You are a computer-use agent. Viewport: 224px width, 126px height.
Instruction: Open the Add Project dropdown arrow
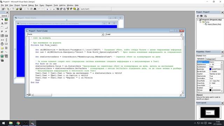tap(6, 9)
